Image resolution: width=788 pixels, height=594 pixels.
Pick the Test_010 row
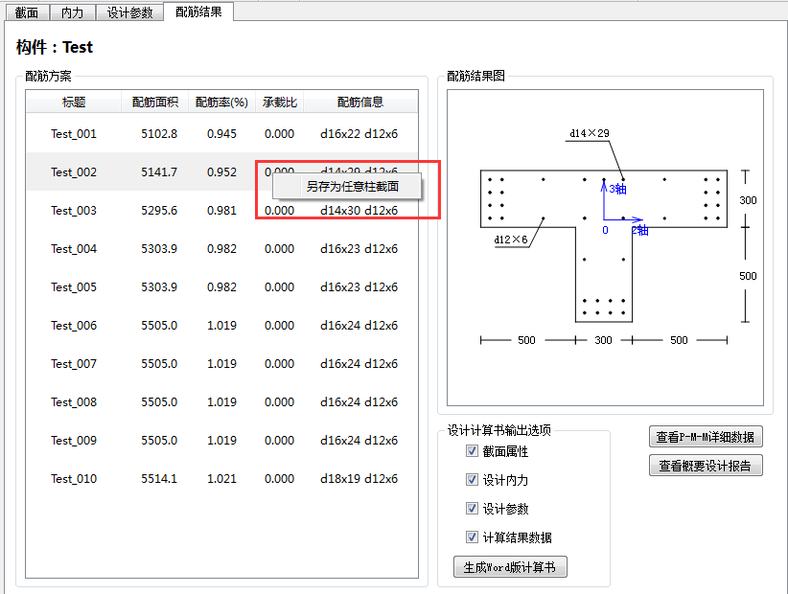[74, 479]
